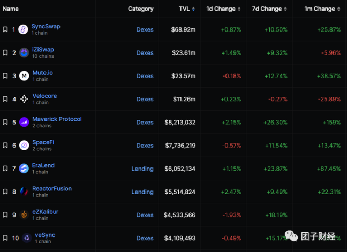Select the $5,514,824 TVL value
The width and height of the screenshot is (347, 252).
(x=180, y=192)
